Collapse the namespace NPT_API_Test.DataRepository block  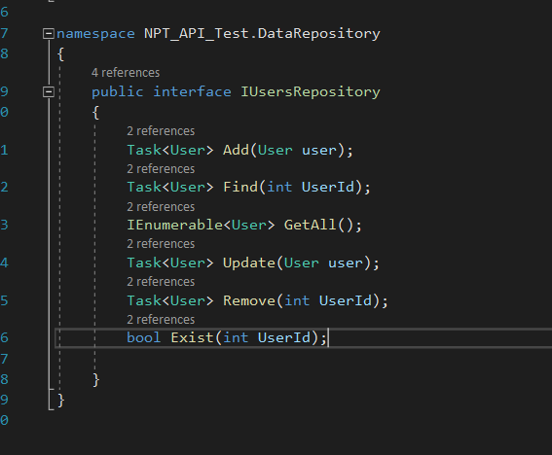49,34
